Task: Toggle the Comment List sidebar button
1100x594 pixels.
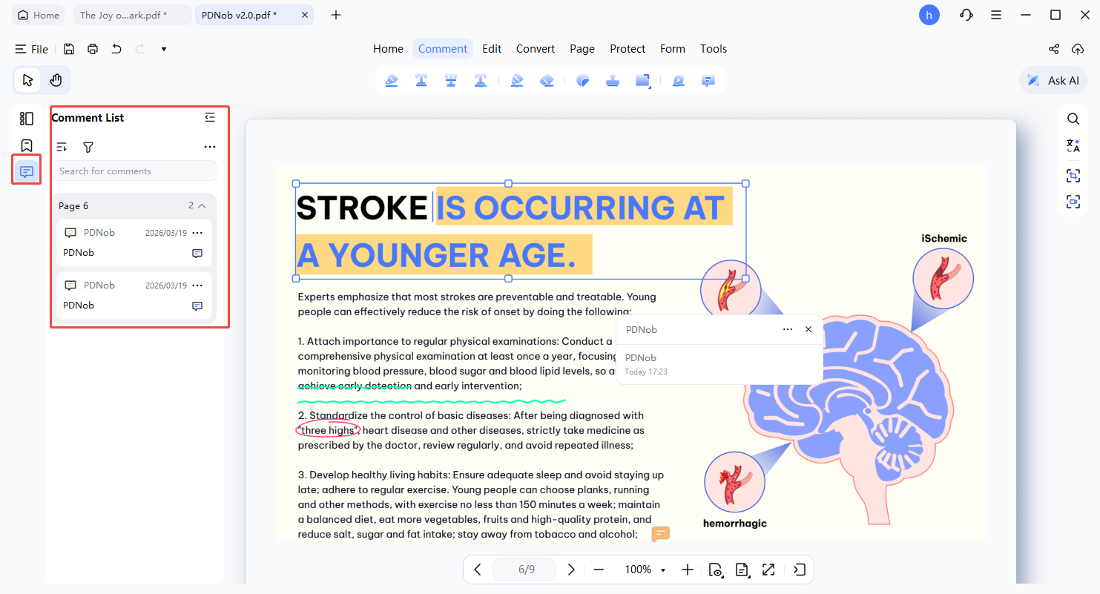Action: point(27,172)
